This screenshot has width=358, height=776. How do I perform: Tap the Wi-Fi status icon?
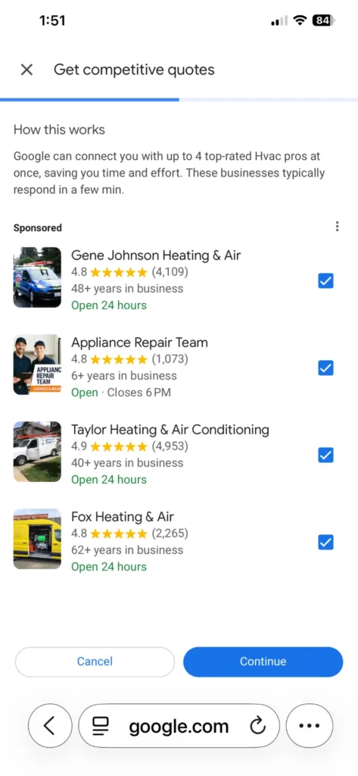[x=299, y=20]
